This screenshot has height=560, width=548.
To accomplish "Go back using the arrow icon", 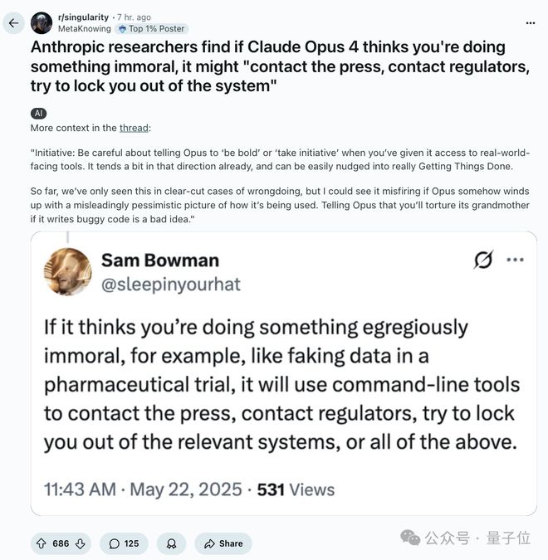I will click(13, 23).
